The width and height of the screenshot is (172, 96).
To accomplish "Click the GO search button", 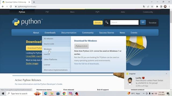I will (143, 22).
